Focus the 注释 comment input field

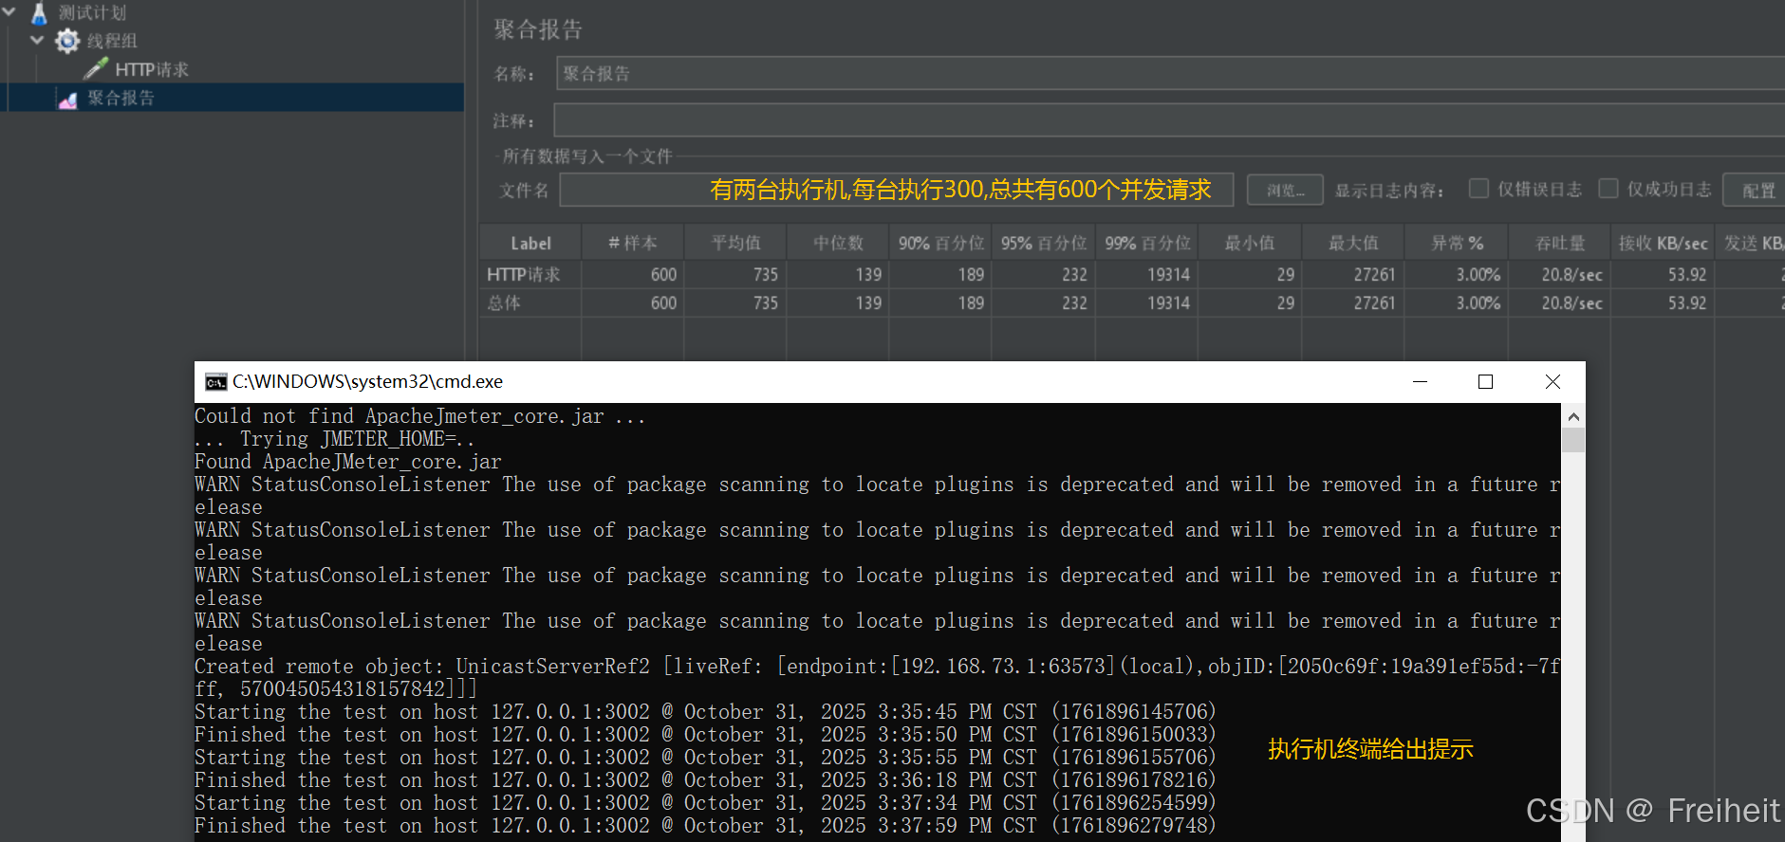(1170, 120)
